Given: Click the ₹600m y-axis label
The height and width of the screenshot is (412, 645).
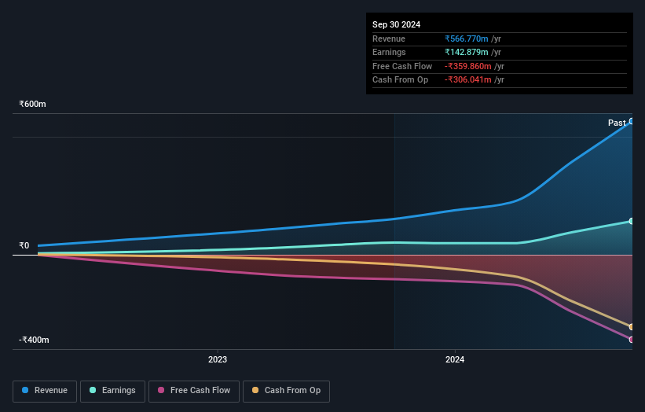Looking at the screenshot, I should click(x=32, y=104).
